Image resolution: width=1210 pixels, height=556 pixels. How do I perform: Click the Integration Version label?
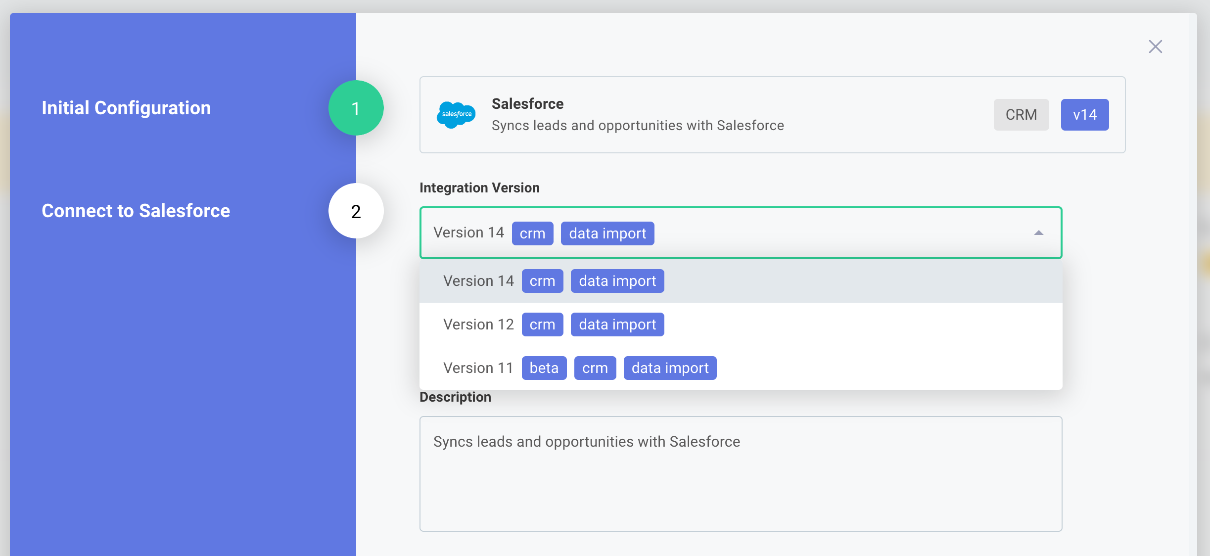tap(479, 187)
